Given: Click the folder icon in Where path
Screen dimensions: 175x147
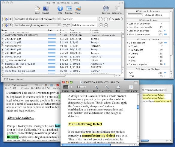Looking at the screenshot, I should coord(52,85).
